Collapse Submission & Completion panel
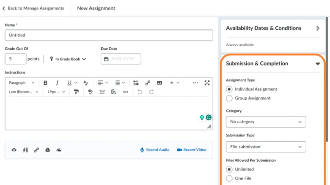Image resolution: width=330 pixels, height=185 pixels. click(318, 64)
